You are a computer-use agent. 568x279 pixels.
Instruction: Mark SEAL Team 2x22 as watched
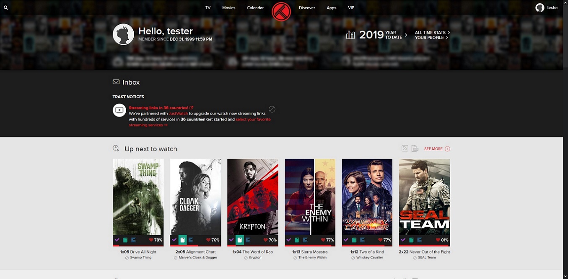pyautogui.click(x=403, y=240)
